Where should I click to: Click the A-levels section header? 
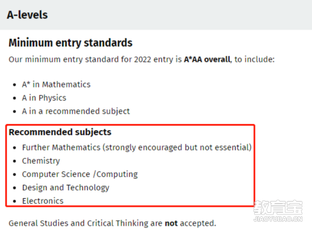(x=27, y=15)
